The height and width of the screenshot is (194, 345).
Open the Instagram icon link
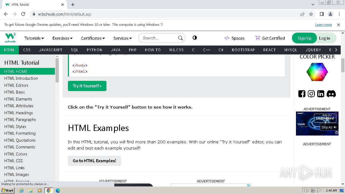(311, 94)
